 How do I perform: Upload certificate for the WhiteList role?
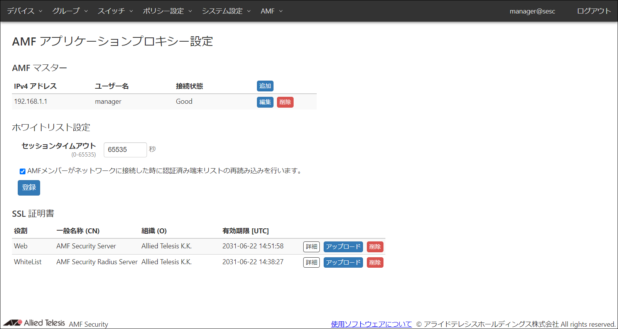point(343,263)
